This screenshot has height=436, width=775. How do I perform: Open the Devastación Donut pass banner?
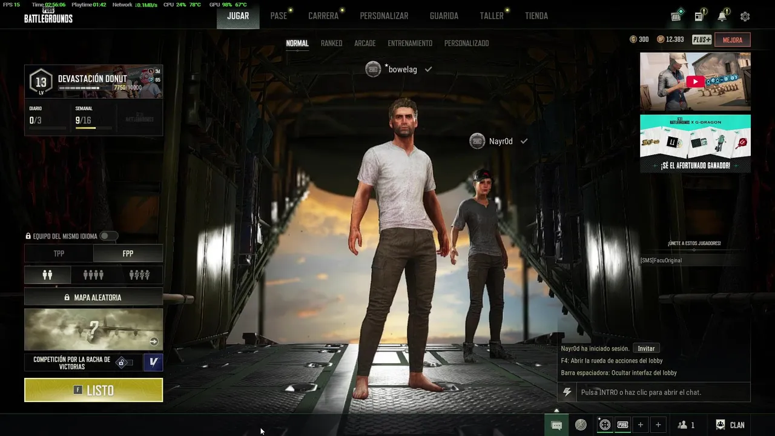[93, 82]
